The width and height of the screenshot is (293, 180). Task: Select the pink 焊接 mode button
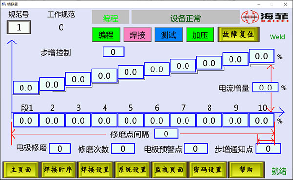tap(137, 35)
